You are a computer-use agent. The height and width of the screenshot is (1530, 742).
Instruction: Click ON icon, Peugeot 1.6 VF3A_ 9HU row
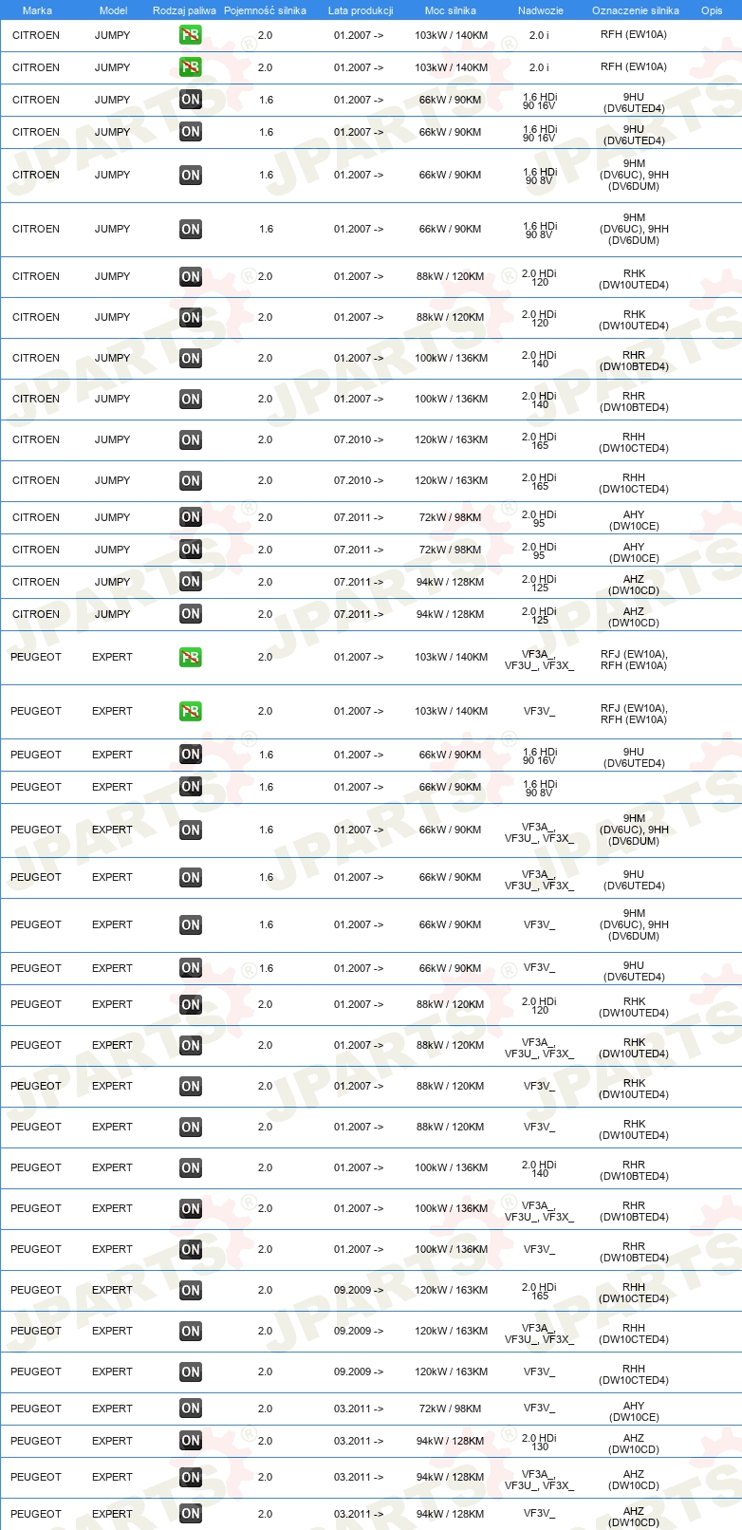pos(191,877)
